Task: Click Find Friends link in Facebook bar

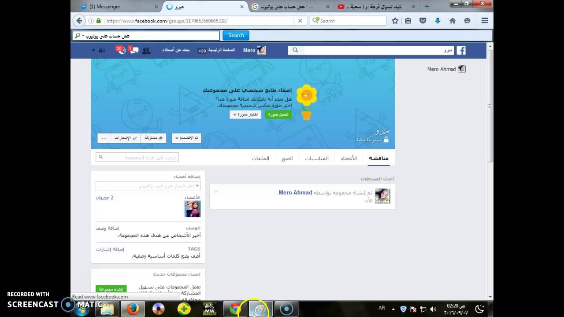Action: pyautogui.click(x=176, y=50)
